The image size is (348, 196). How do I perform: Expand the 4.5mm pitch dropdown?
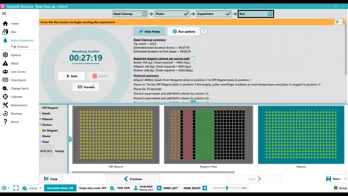(x=40, y=188)
